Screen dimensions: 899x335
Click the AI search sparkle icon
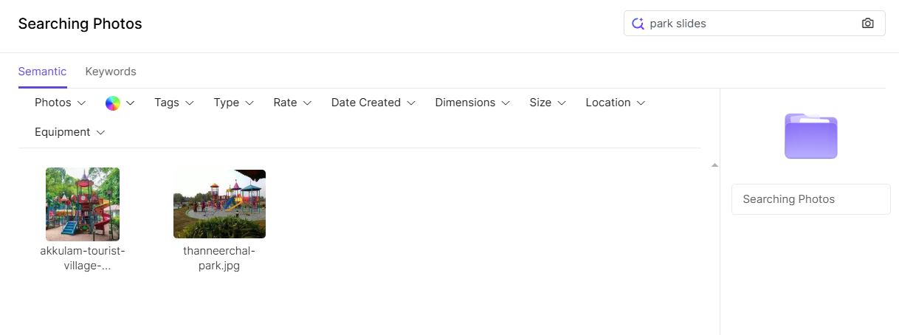pos(638,24)
